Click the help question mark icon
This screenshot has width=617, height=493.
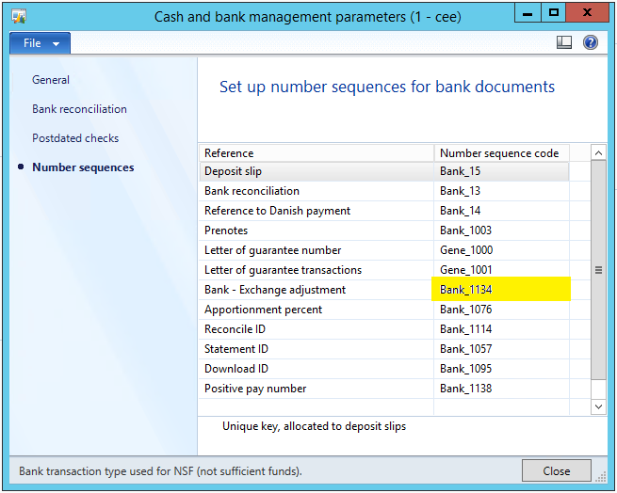pos(591,43)
